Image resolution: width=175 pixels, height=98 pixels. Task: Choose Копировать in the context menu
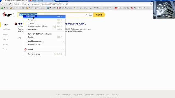44,20
